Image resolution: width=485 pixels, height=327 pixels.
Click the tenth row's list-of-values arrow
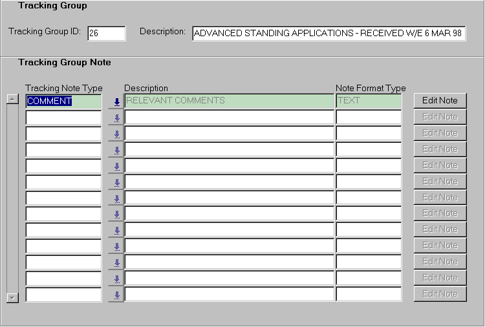coord(116,246)
